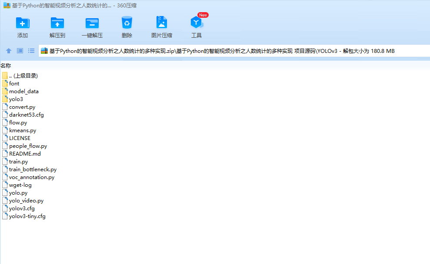Screen dimensions: 430x264
Task: Click the file icon beside yolo.py
Action: tap(5, 192)
